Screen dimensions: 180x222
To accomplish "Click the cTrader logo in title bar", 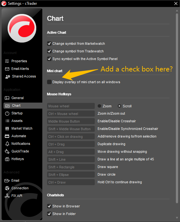I will click(x=4, y=3).
